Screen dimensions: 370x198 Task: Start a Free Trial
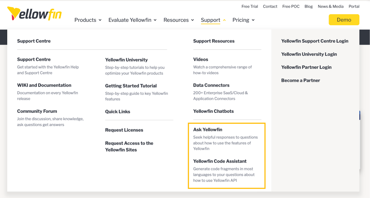point(249,6)
